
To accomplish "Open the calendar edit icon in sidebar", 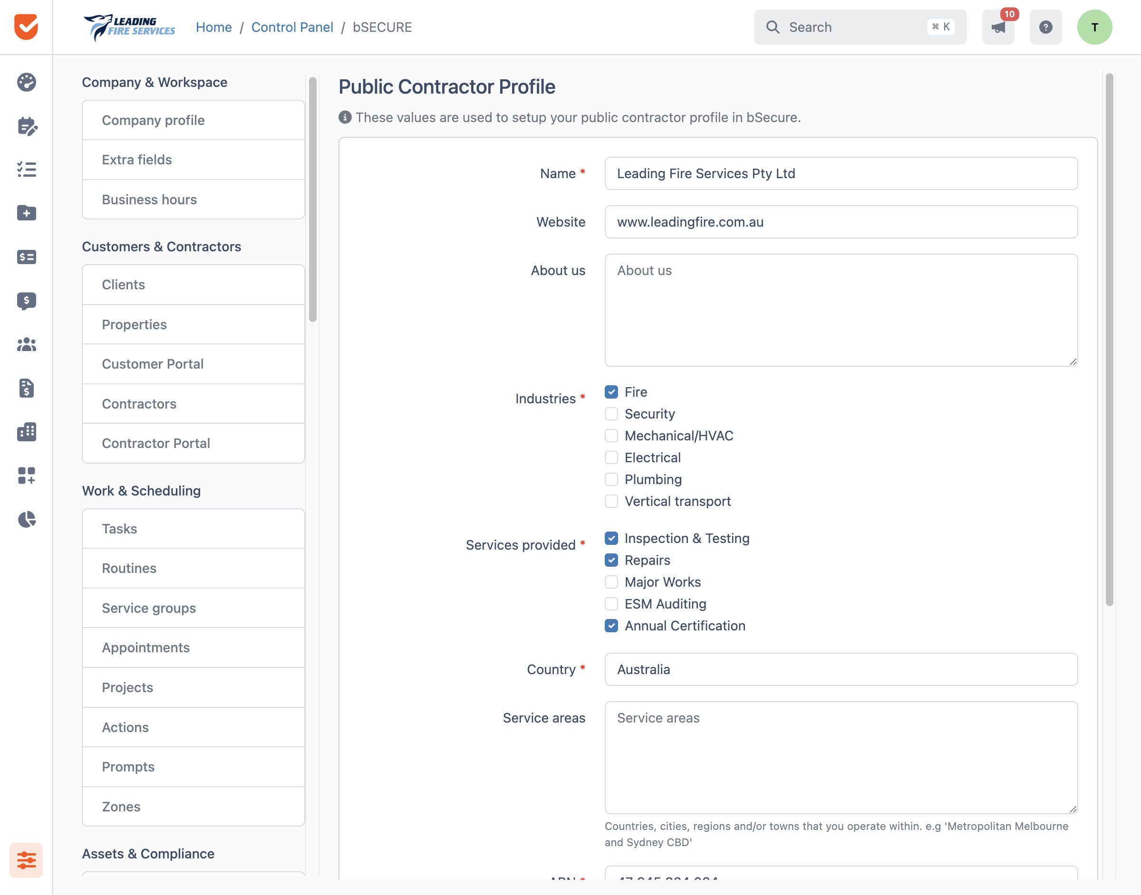I will (x=27, y=126).
